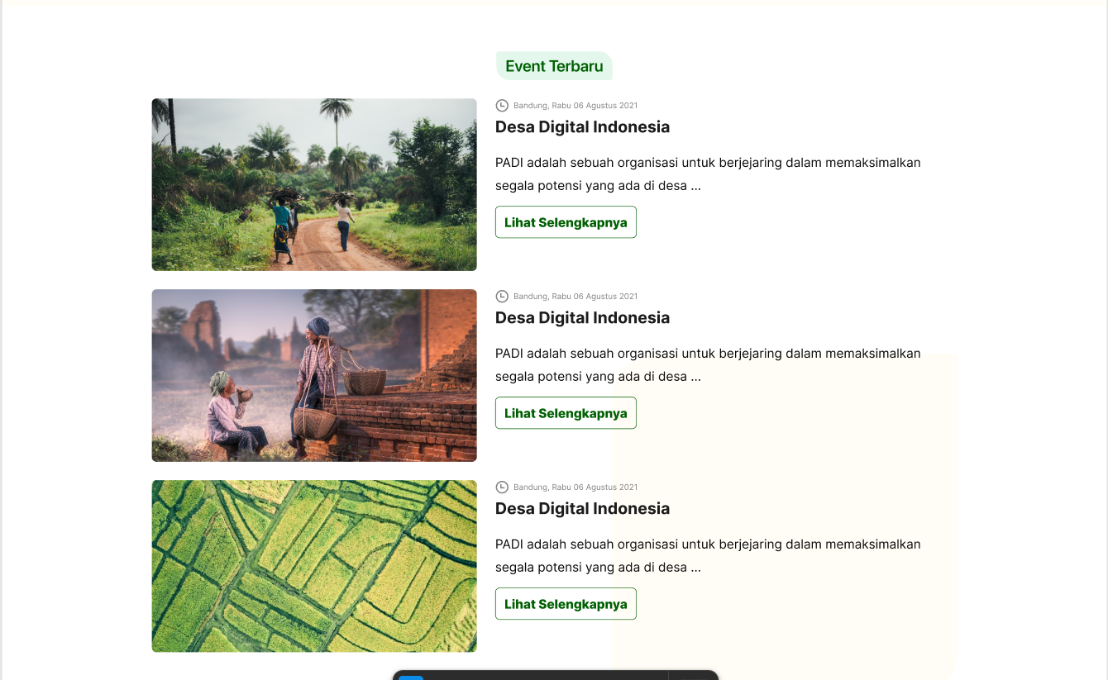Open the photo of women by brick temple
Screen dimensions: 1108x680
[314, 375]
